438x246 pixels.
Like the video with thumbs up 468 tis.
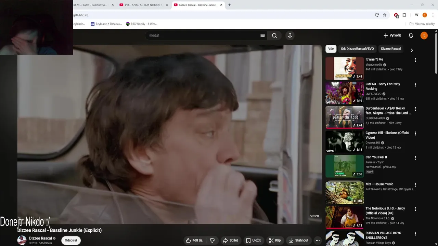coord(194,240)
